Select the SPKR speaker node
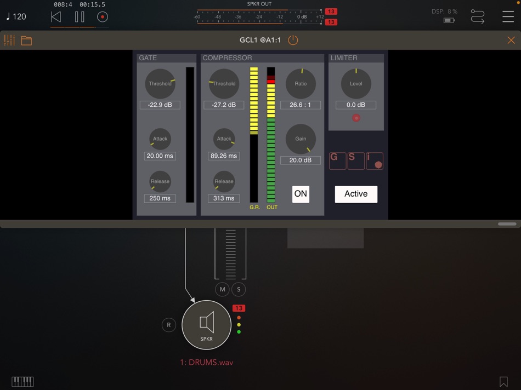The image size is (521, 390). click(206, 325)
